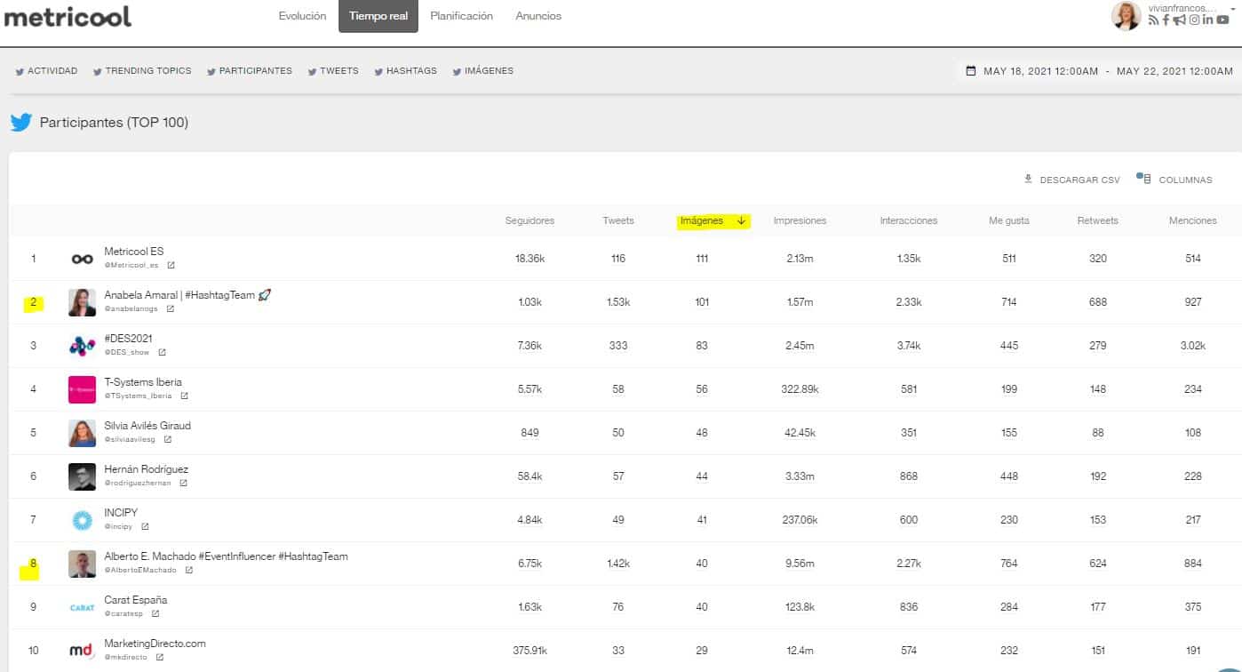Click the 9.56m impressions value
Image resolution: width=1242 pixels, height=672 pixels.
(800, 564)
